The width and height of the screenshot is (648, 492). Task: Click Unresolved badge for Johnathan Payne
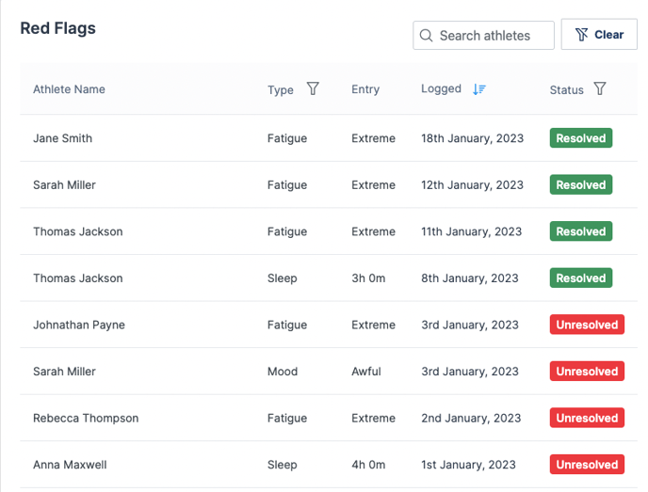(587, 325)
